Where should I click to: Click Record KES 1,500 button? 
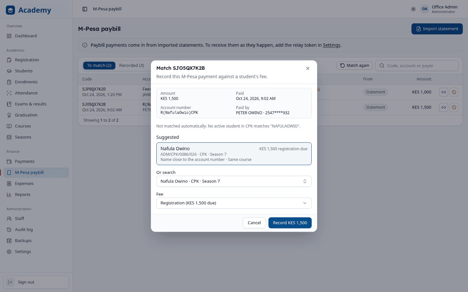click(x=290, y=223)
